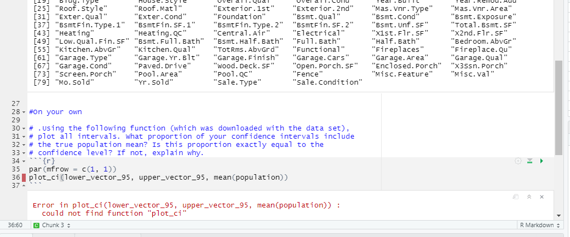The width and height of the screenshot is (570, 237).
Task: Click "Sale.Condition" in the output
Action: coord(327,82)
